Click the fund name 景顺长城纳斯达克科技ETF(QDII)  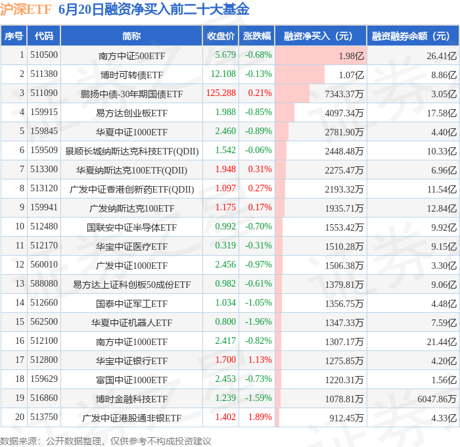point(131,151)
